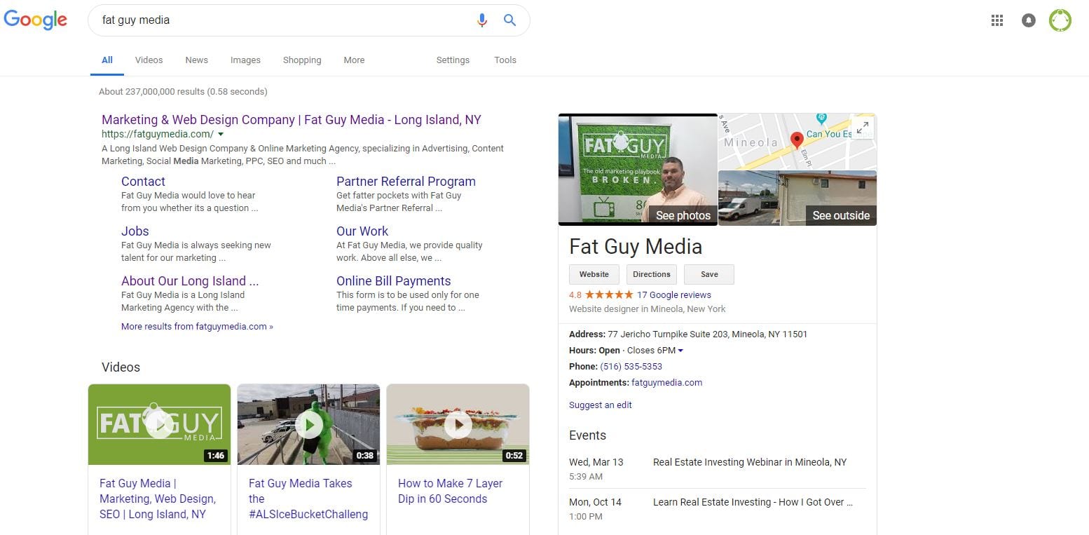The image size is (1089, 535).
Task: Open How to Make 7 Layer Dip title
Action: [x=451, y=491]
